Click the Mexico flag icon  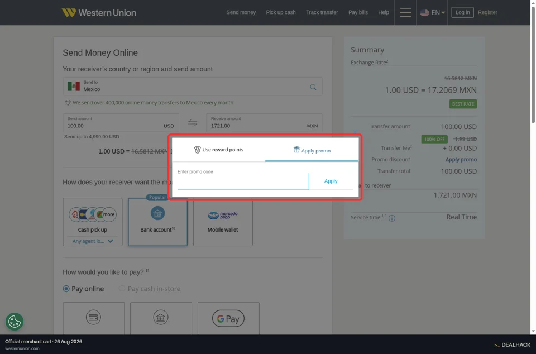pyautogui.click(x=74, y=86)
